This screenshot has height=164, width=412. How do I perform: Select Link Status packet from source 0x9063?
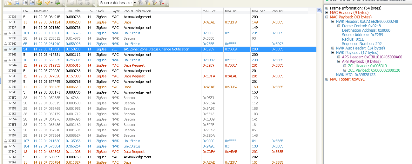pyautogui.click(x=159, y=33)
